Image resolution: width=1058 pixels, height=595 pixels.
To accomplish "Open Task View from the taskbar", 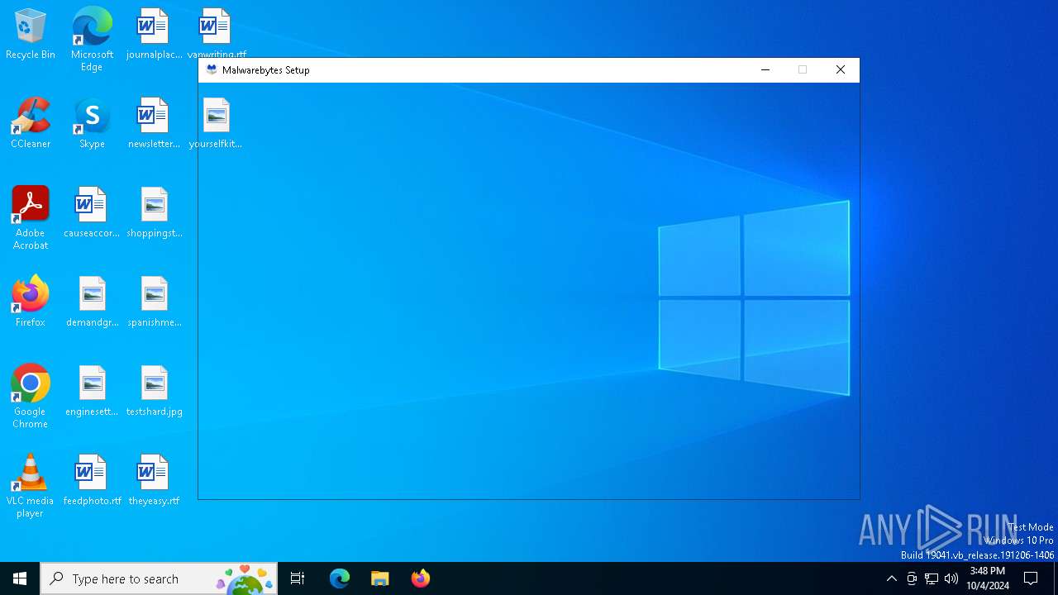I will click(x=298, y=578).
